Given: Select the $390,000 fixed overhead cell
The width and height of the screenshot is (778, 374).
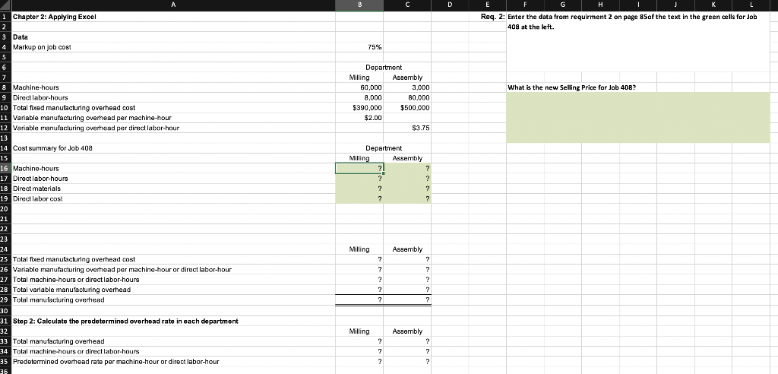Looking at the screenshot, I should tap(359, 108).
